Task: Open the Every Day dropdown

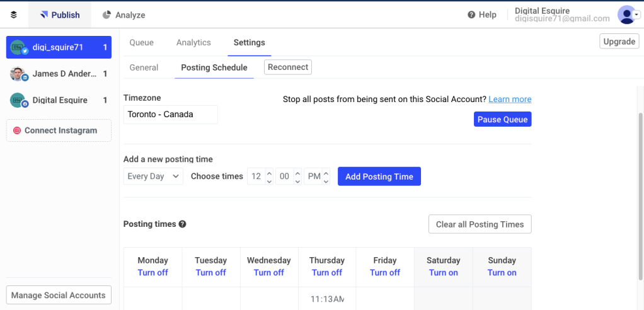Action: 153,176
